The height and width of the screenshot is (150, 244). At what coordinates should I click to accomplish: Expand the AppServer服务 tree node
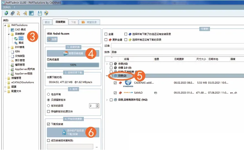(x=9, y=74)
